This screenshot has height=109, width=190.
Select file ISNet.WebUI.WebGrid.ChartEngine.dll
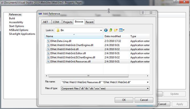[72, 45]
